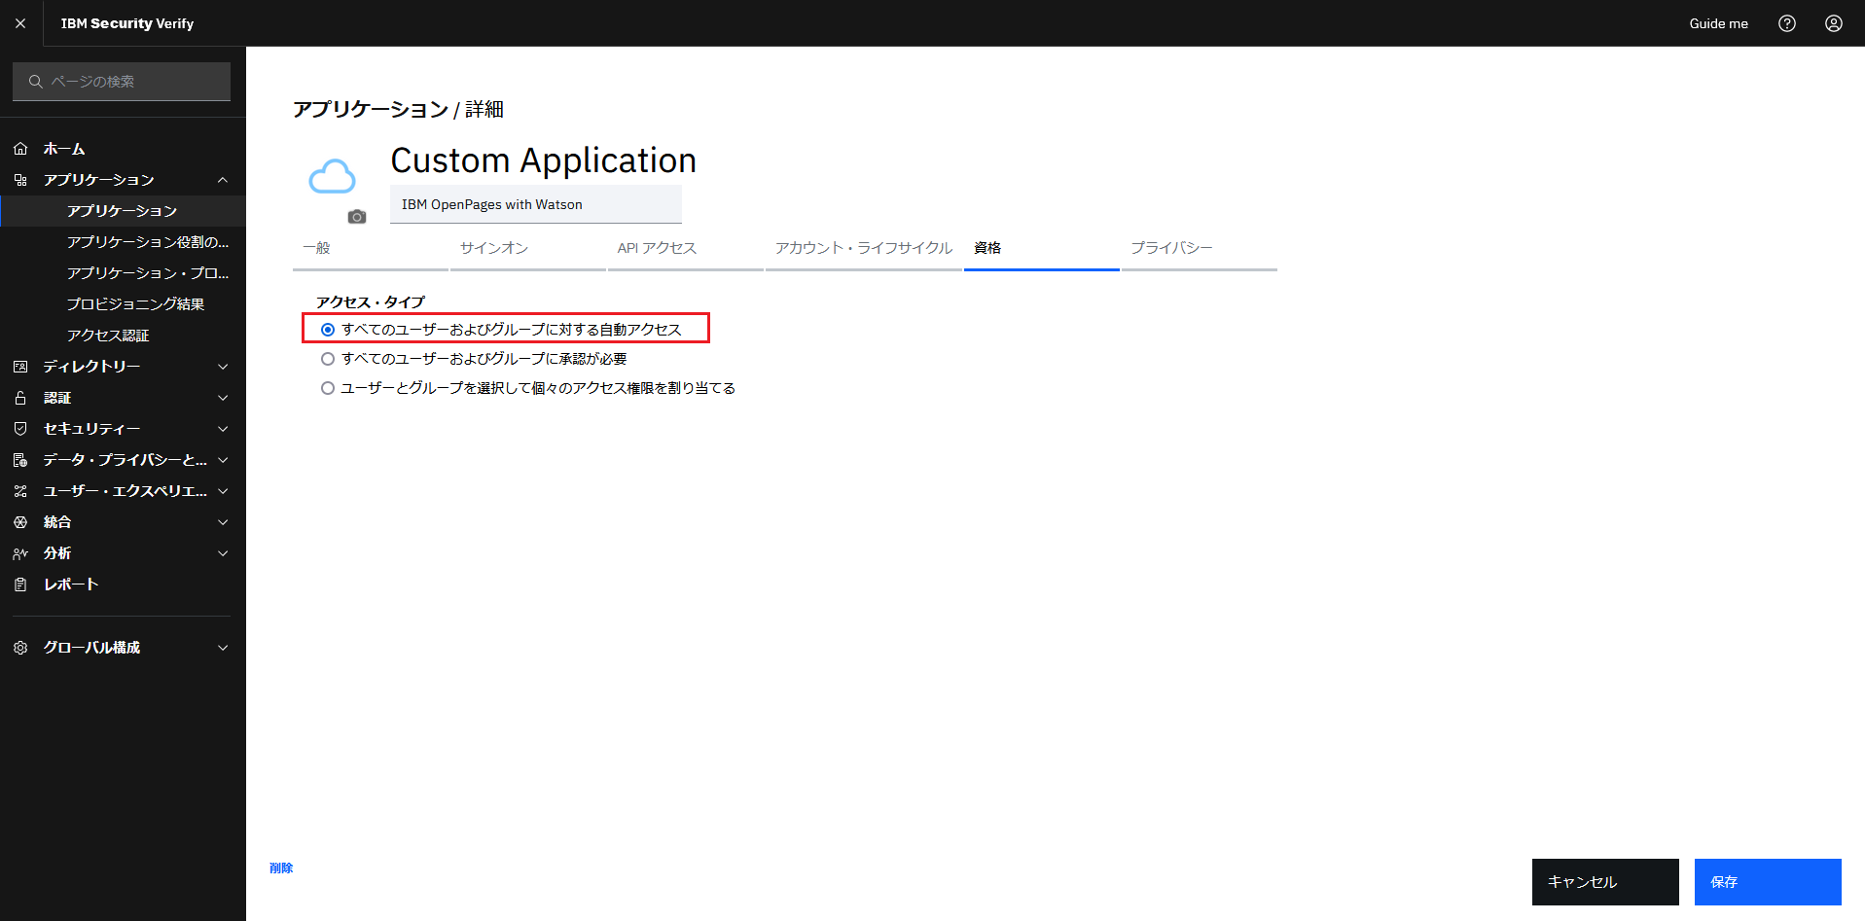This screenshot has height=921, width=1865.
Task: Expand the グローバル構成 menu chevron
Action: coord(223,648)
